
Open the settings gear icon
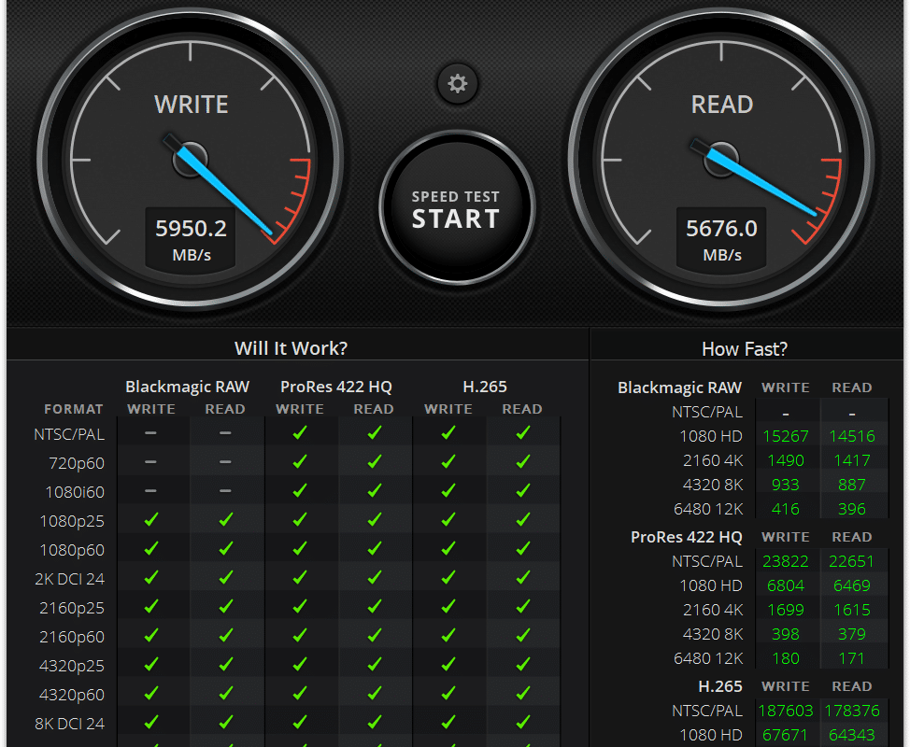(x=457, y=83)
